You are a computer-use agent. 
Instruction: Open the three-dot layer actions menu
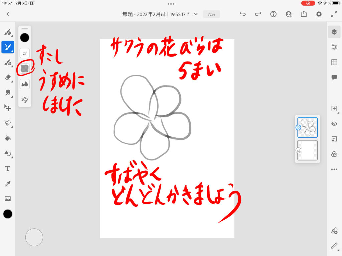point(334,169)
